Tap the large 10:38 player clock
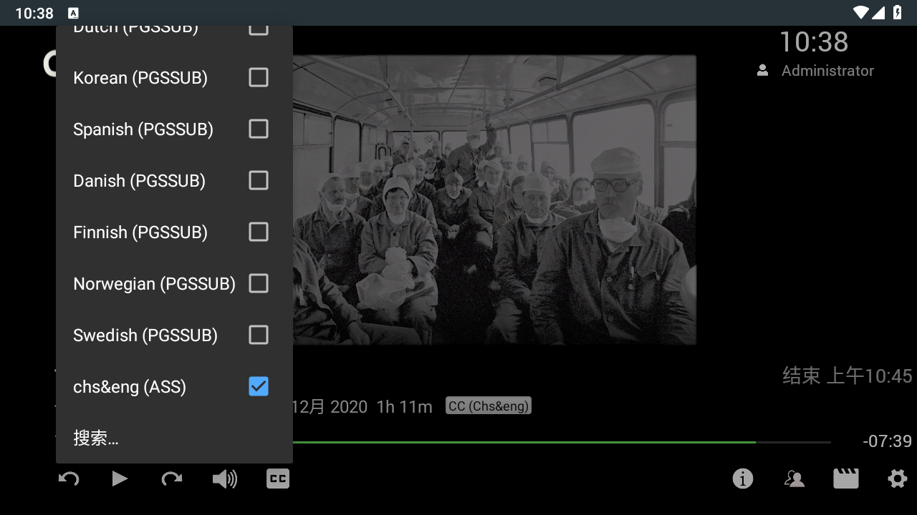The width and height of the screenshot is (917, 515). [x=814, y=41]
